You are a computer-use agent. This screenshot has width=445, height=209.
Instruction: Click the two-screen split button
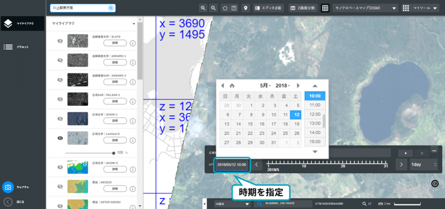[303, 8]
